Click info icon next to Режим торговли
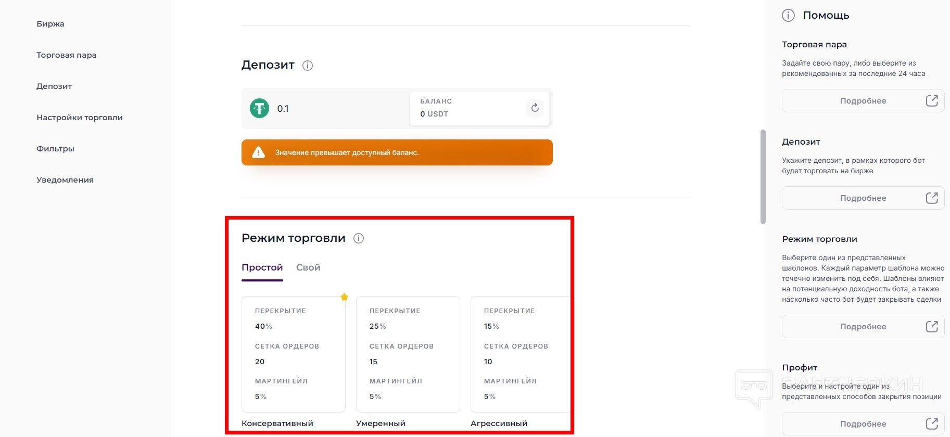Image resolution: width=950 pixels, height=437 pixels. [359, 238]
